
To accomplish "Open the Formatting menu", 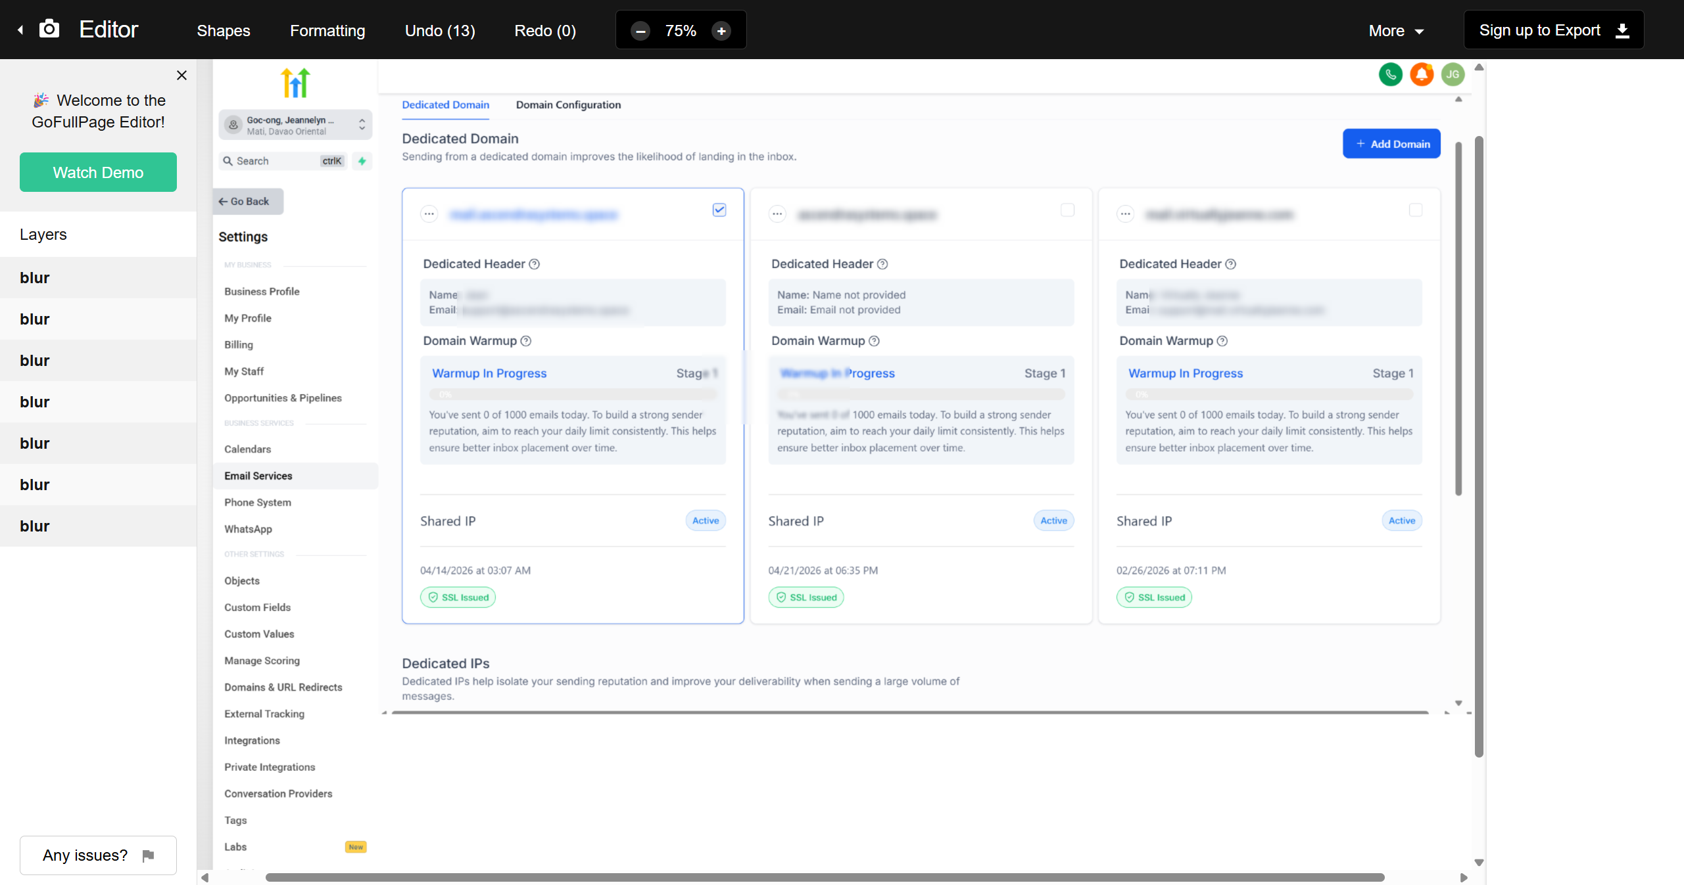I will [327, 31].
